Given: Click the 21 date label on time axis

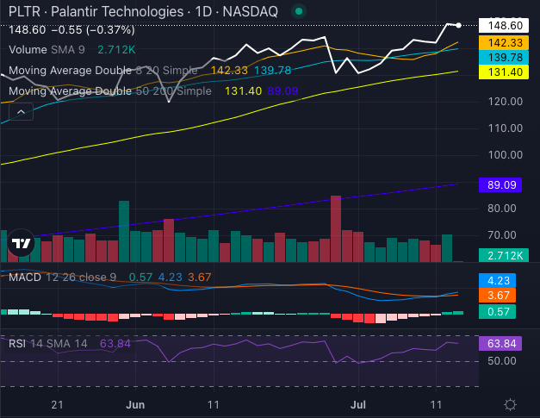Looking at the screenshot, I should 57,404.
